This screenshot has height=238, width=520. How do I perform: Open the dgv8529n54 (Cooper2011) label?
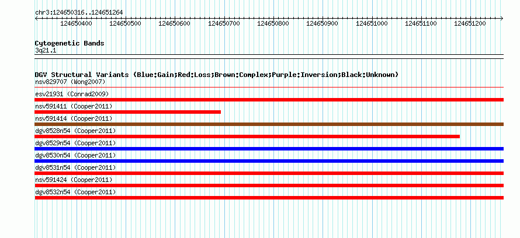[x=75, y=143]
